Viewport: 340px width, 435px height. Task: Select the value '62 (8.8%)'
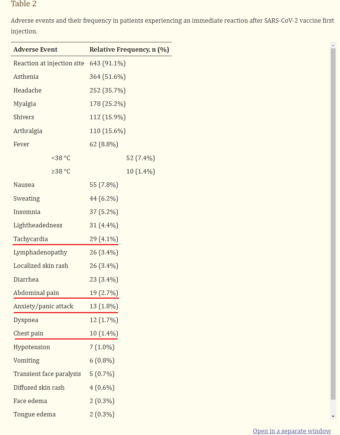point(104,144)
